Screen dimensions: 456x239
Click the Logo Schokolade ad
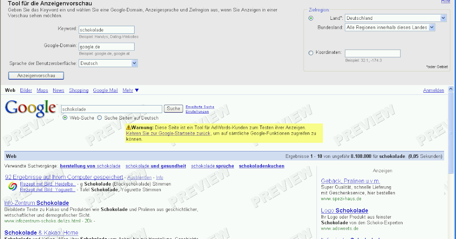pos(345,211)
